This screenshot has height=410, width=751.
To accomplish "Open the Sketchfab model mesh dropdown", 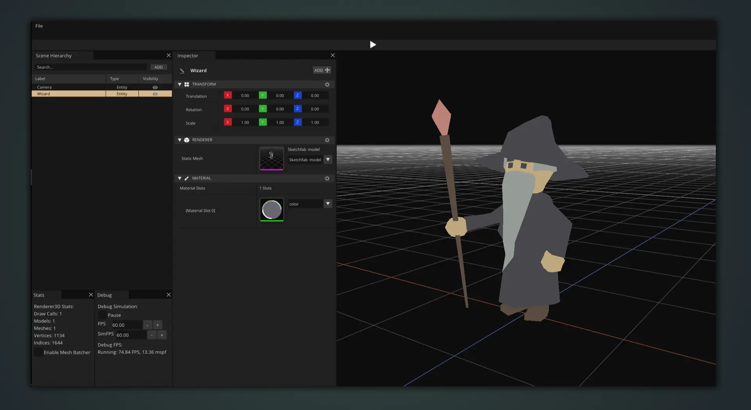I will click(x=328, y=160).
